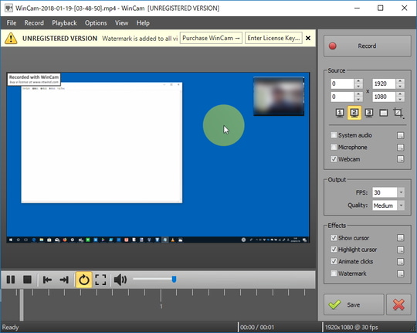Screen dimensions: 417x333
Task: Toggle the loop playback icon
Action: [x=83, y=280]
